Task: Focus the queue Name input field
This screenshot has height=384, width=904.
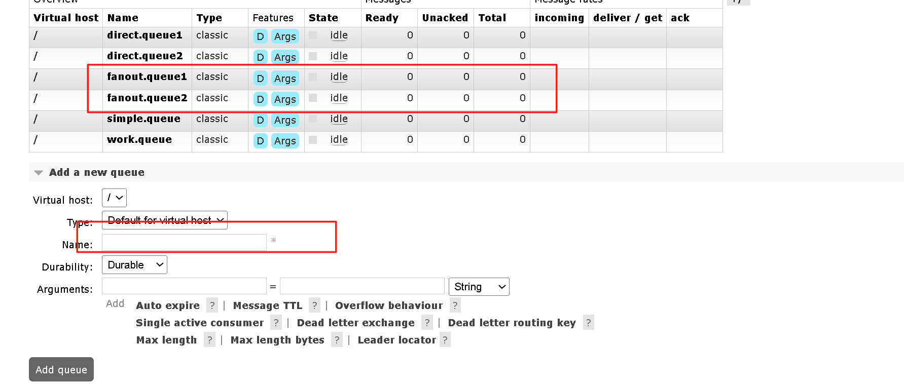Action: coord(184,242)
